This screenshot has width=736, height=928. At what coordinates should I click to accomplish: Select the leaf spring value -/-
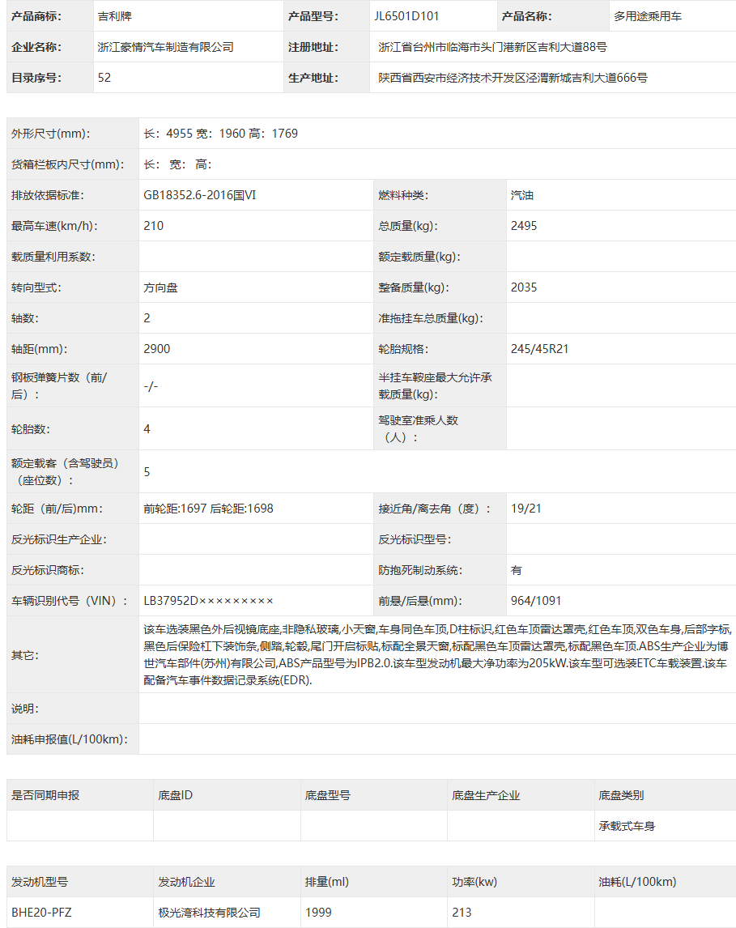click(151, 386)
